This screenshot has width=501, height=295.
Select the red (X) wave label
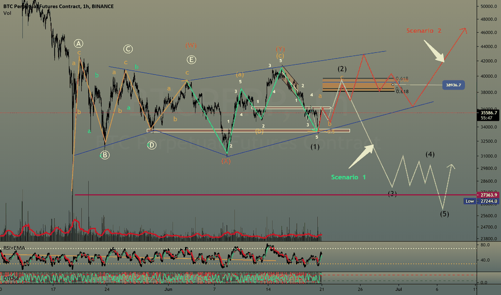[x=226, y=161]
